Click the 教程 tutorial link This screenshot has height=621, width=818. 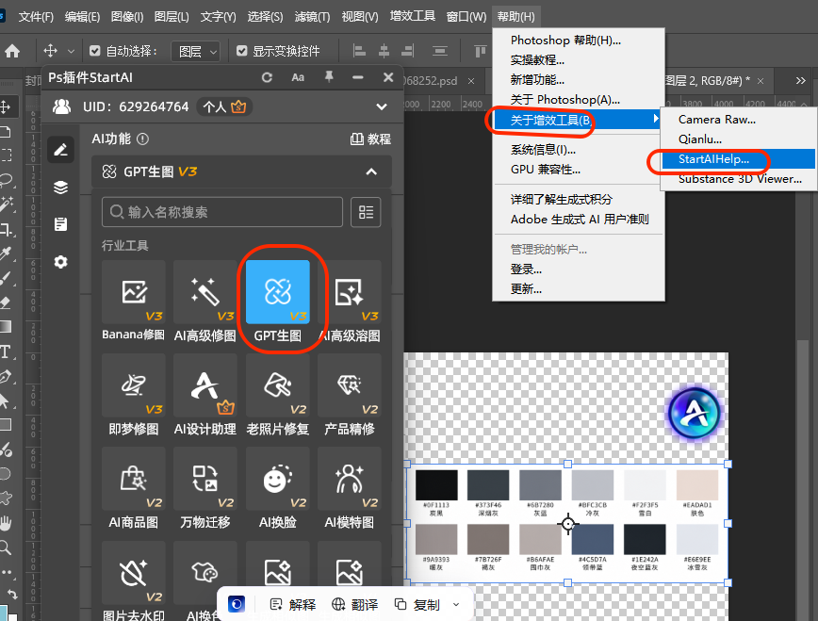coord(370,139)
